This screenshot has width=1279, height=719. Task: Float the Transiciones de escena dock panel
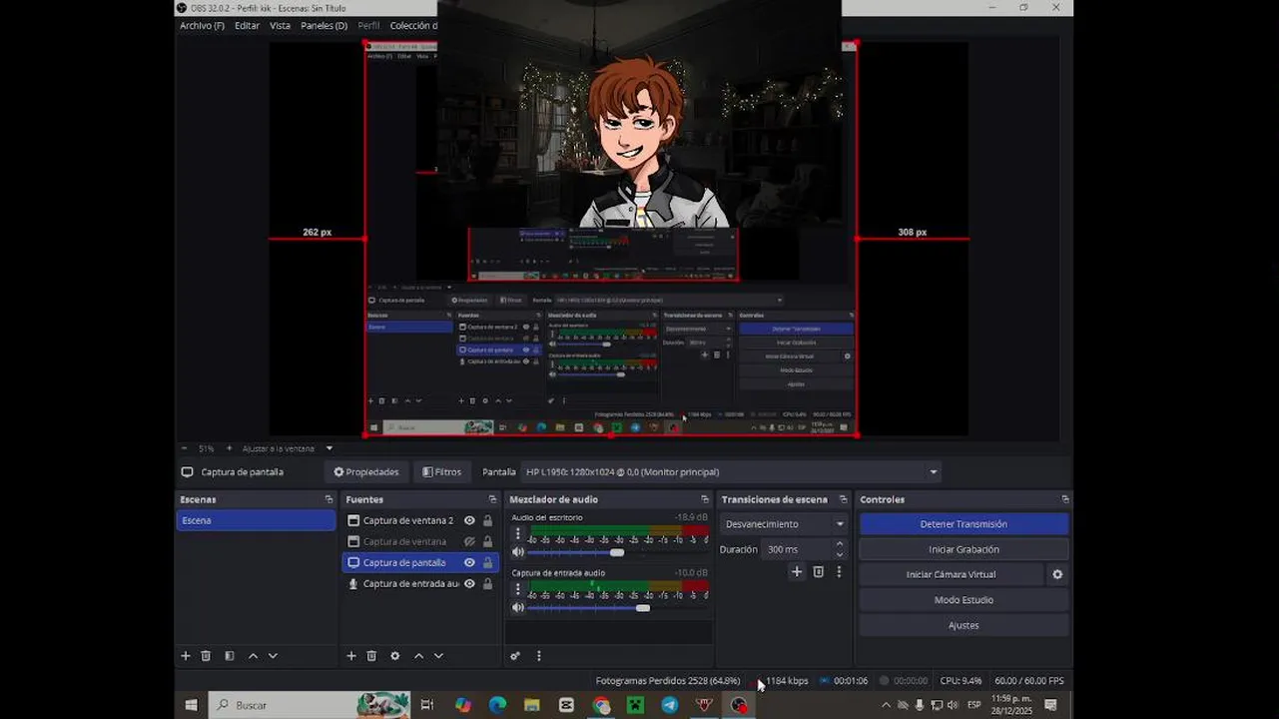[x=843, y=499]
